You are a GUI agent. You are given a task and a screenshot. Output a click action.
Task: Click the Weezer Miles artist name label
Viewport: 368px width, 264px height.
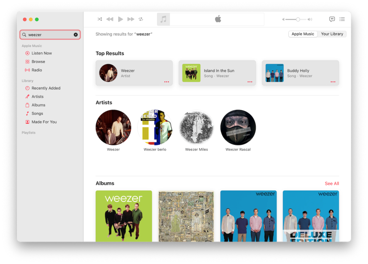point(197,150)
